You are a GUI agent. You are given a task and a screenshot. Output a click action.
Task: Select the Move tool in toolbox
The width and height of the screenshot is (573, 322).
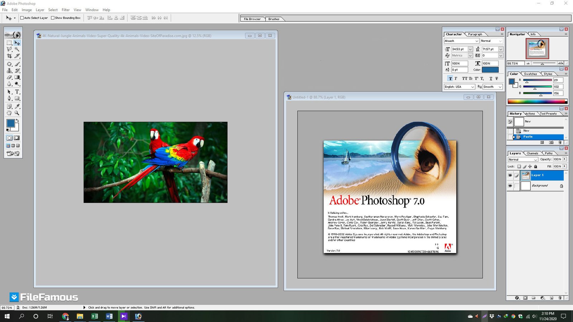tap(17, 43)
